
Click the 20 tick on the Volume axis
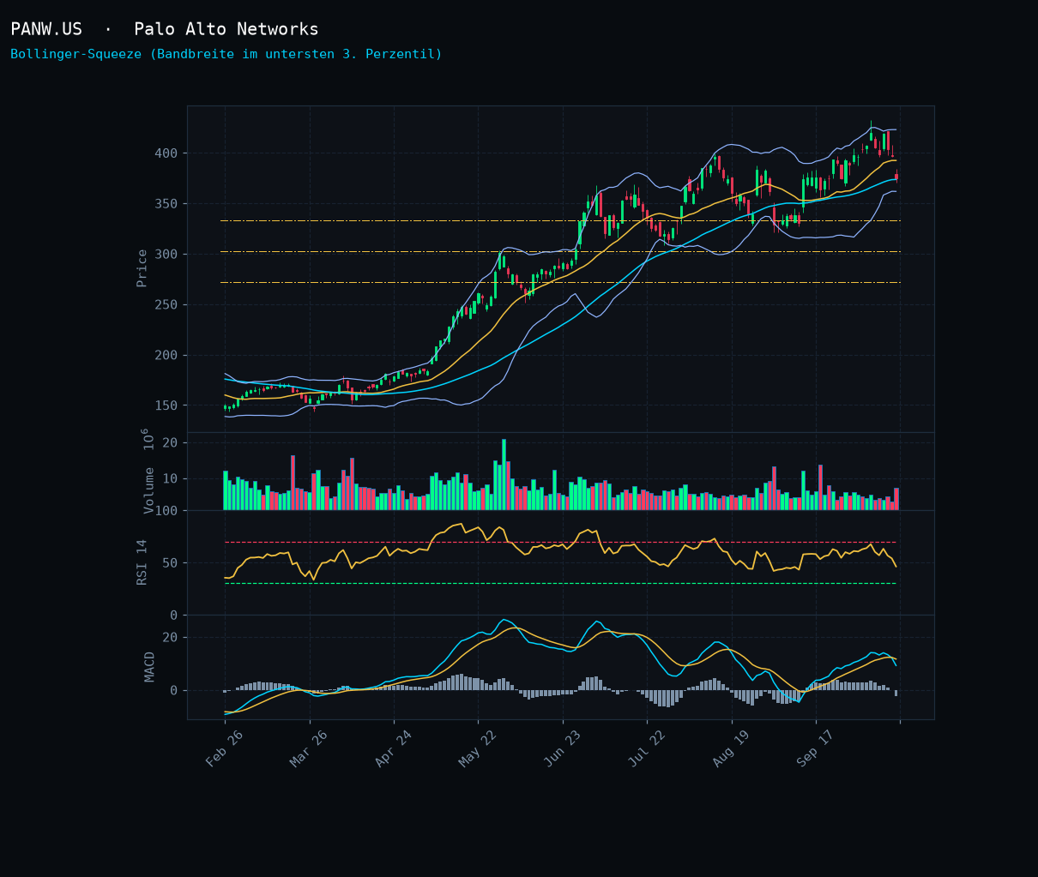[x=170, y=442]
